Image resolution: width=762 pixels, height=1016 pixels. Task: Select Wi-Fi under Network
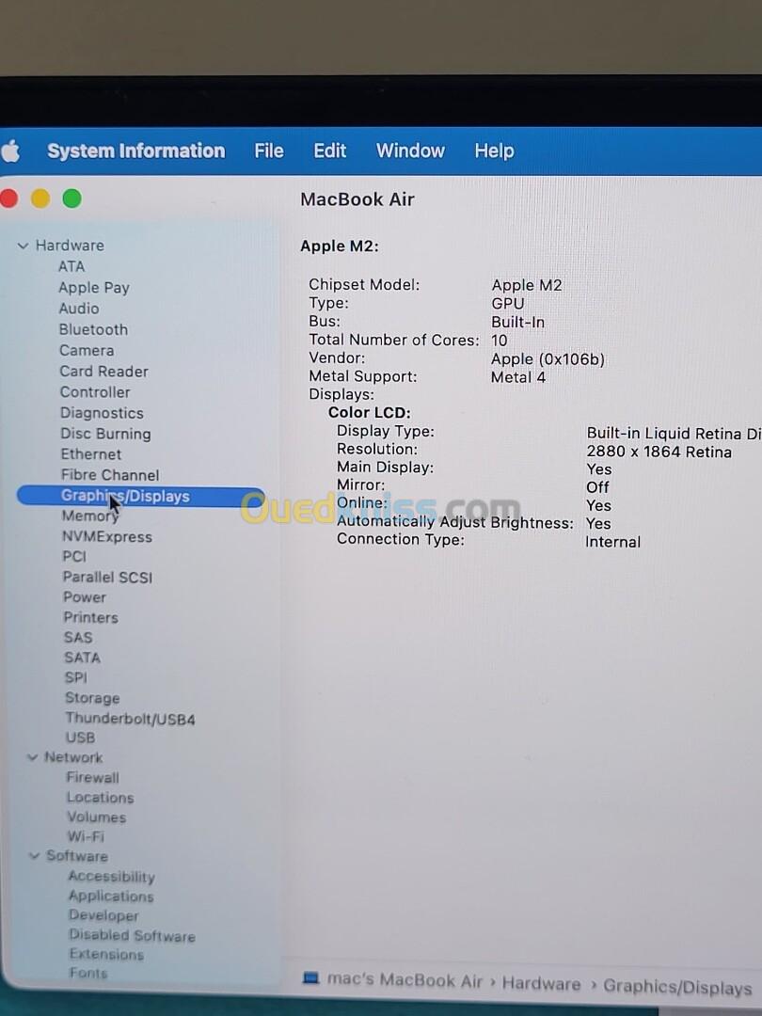pos(86,836)
